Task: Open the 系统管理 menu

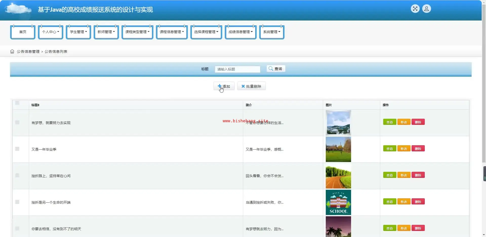Action: coord(272,32)
